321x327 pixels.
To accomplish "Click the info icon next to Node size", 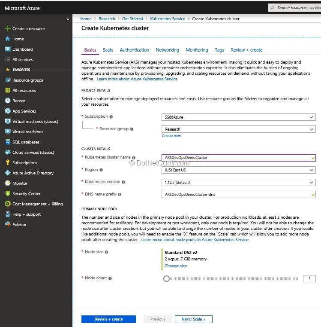I will pos(106,252).
